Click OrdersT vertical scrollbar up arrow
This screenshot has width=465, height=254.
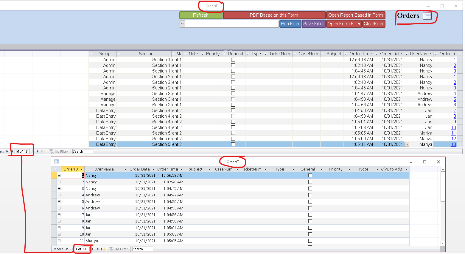click(443, 169)
